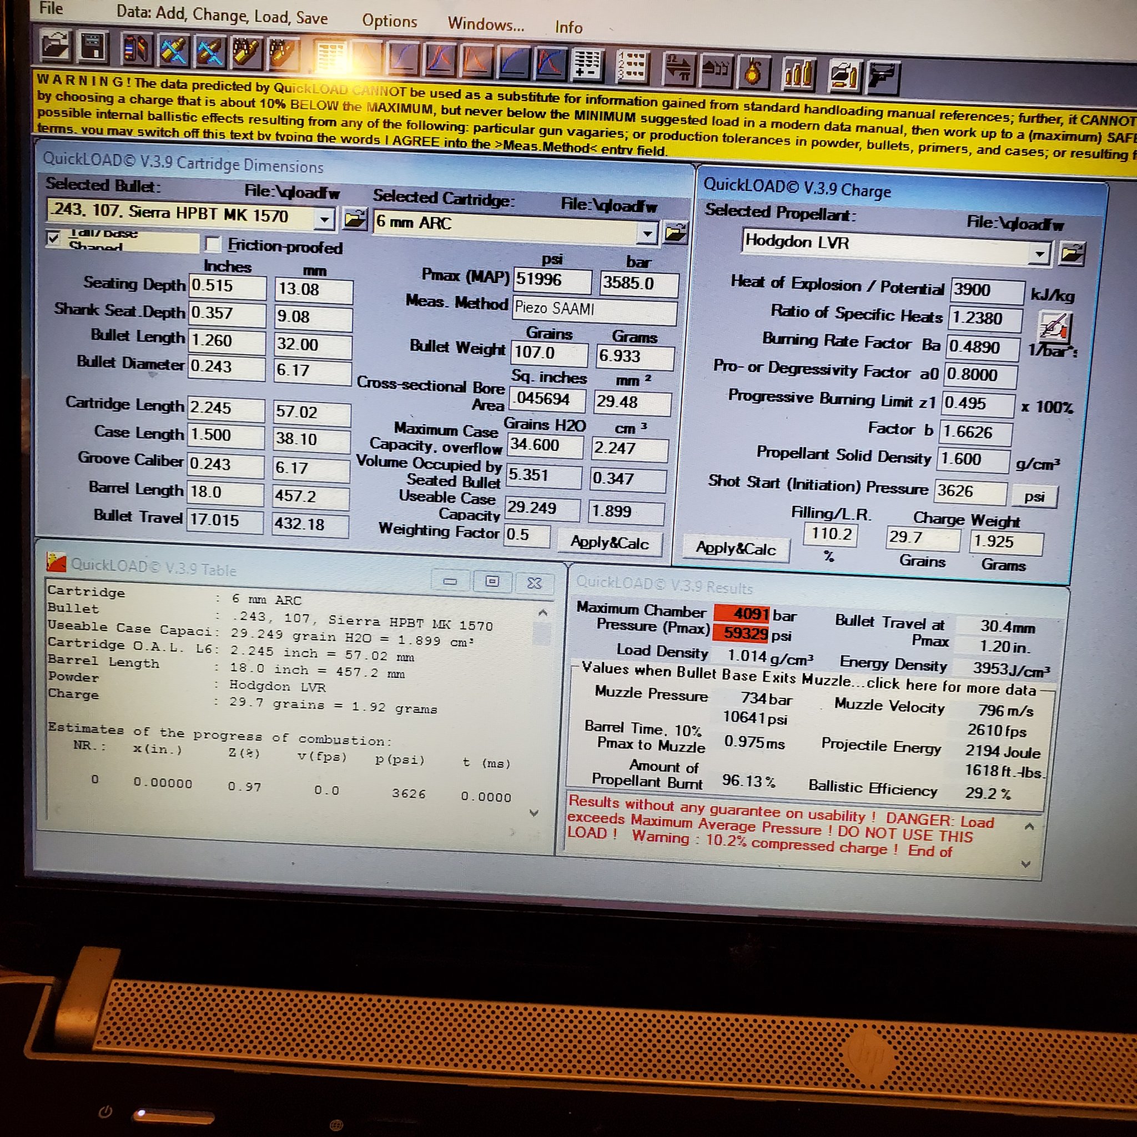Click the Meas. Method Piezo SAAMI field
The image size is (1137, 1137).
(x=595, y=310)
